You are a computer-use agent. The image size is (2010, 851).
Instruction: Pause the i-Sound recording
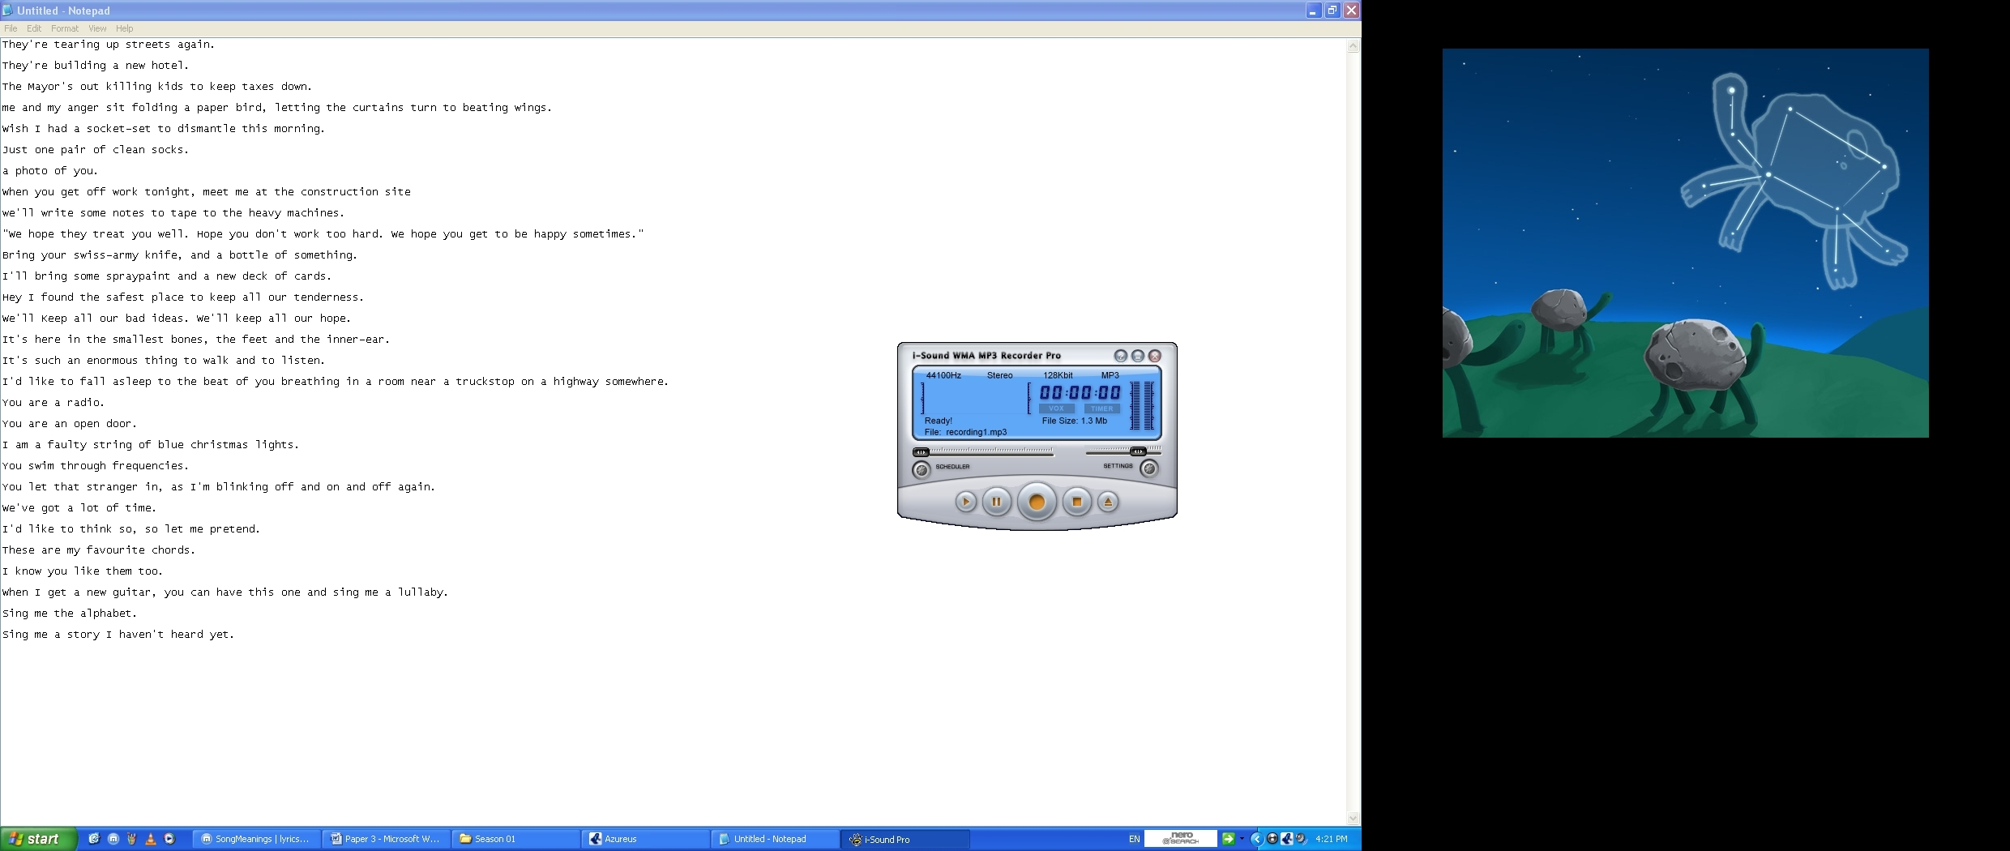click(996, 502)
